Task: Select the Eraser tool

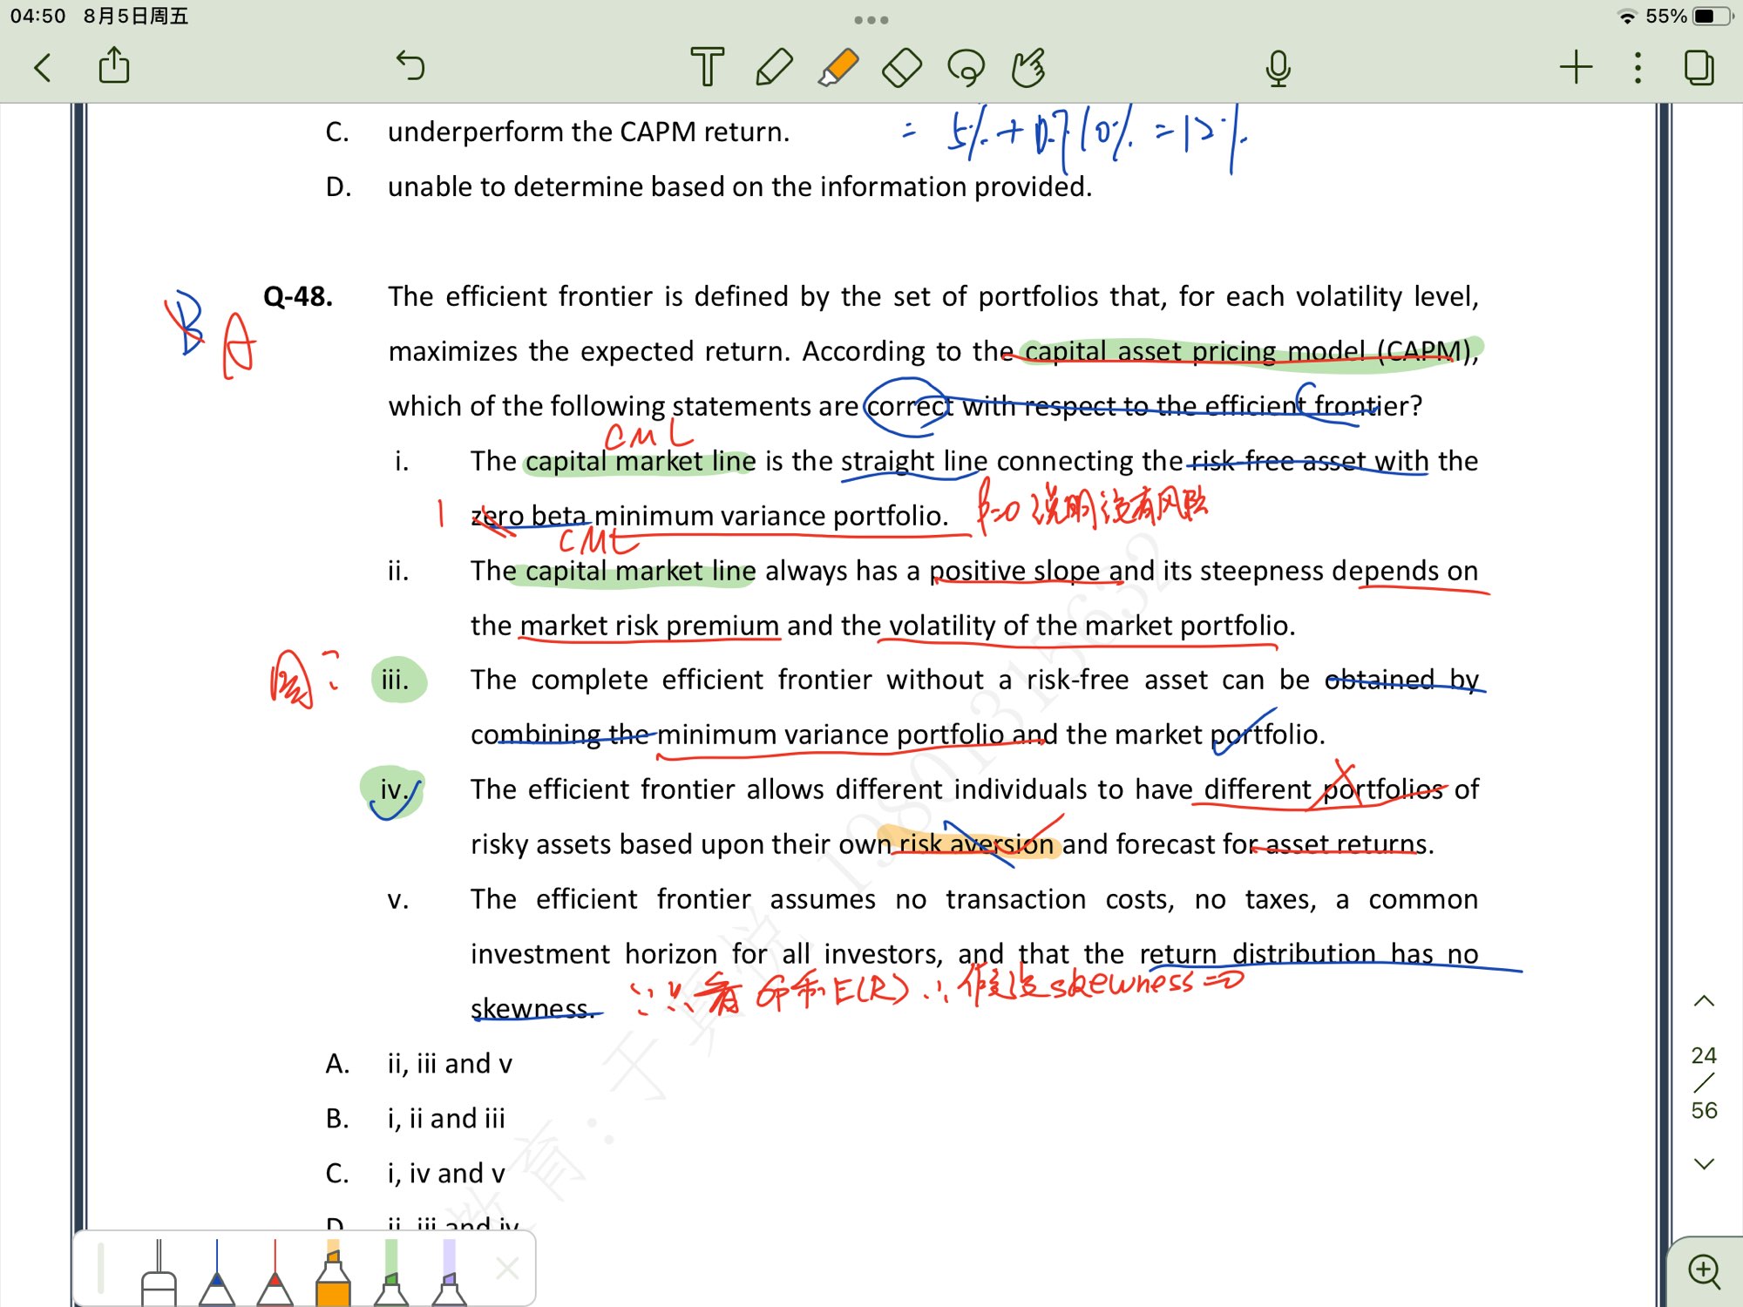Action: pos(902,67)
